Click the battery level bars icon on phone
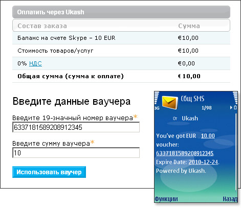Screen dimensions: 241x208 235,98
